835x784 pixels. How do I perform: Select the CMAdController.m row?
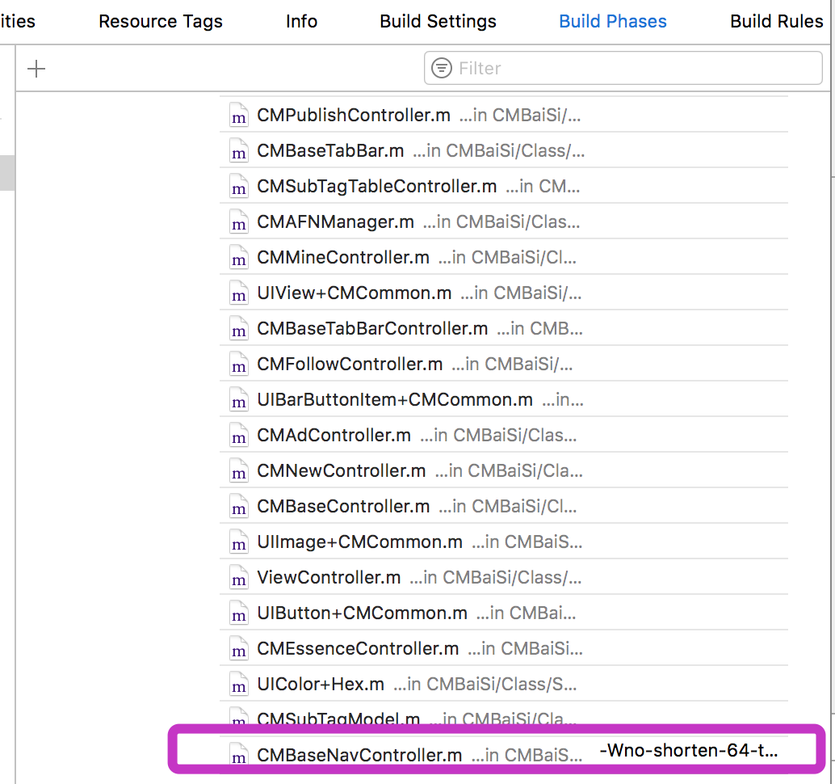[504, 435]
